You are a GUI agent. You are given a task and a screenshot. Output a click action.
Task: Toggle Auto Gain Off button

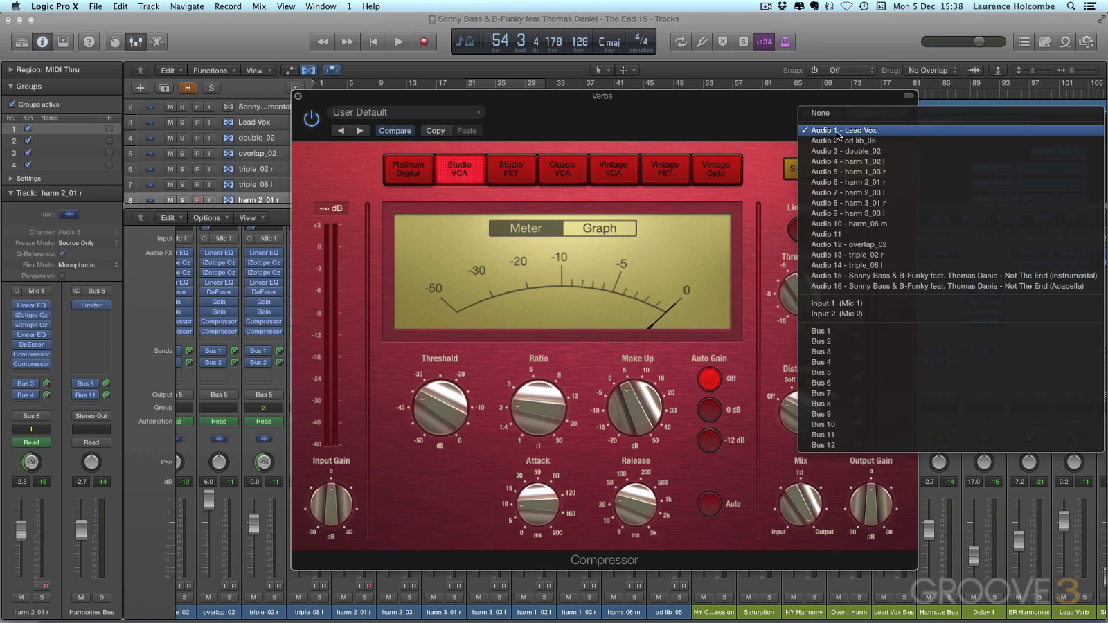(709, 379)
